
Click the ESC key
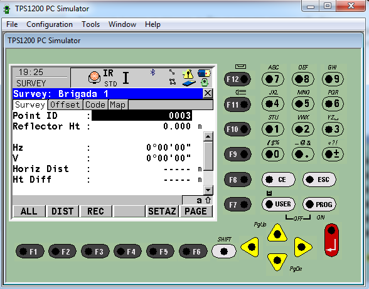(x=319, y=180)
